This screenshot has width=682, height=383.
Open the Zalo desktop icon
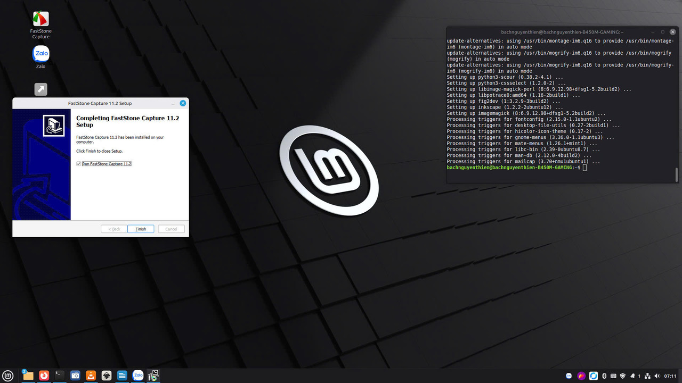point(40,57)
